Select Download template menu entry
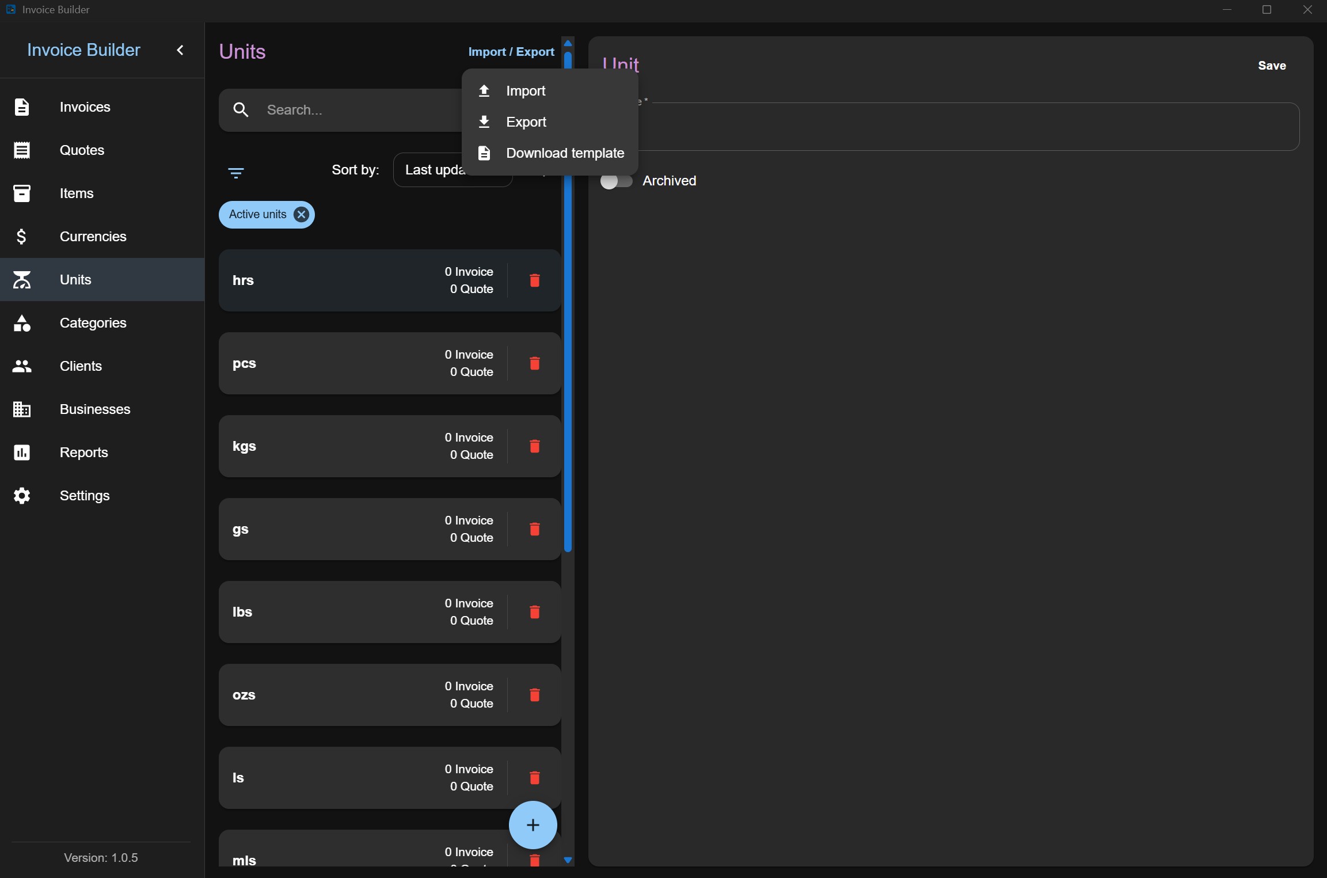The image size is (1327, 878). pyautogui.click(x=550, y=153)
